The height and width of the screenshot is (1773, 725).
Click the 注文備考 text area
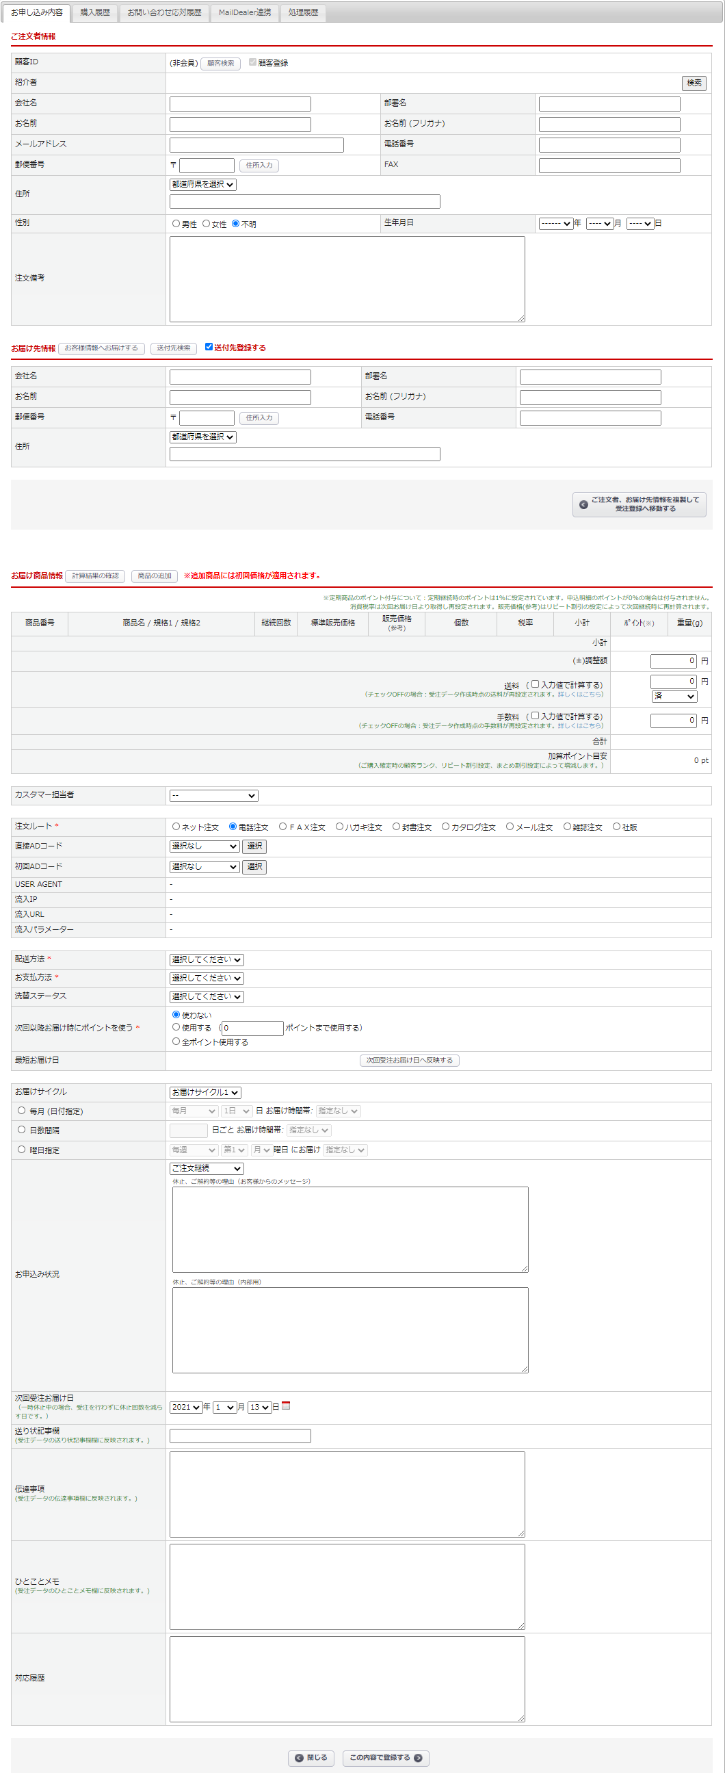[x=347, y=279]
